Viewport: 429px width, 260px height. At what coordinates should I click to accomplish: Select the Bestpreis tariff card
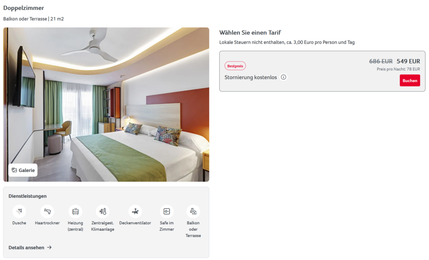[322, 71]
